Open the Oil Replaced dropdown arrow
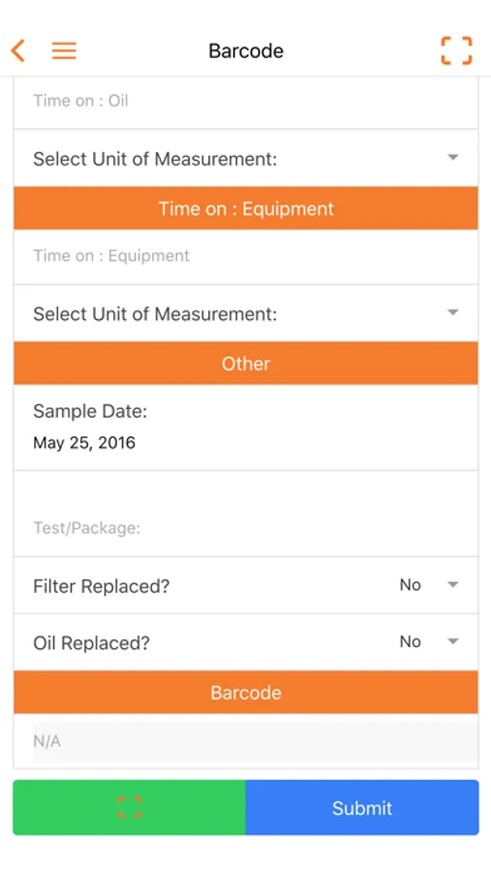491x872 pixels. tap(453, 641)
